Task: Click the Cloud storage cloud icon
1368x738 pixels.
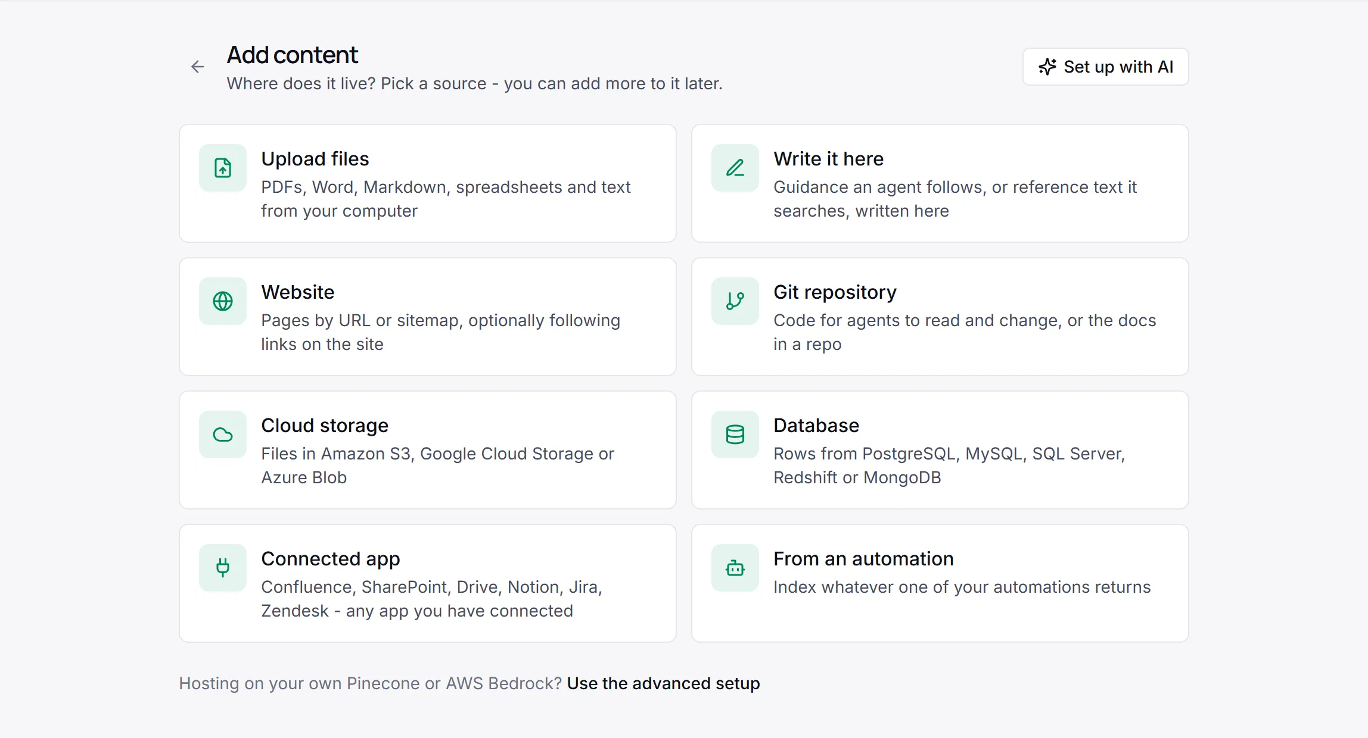Action: click(223, 434)
